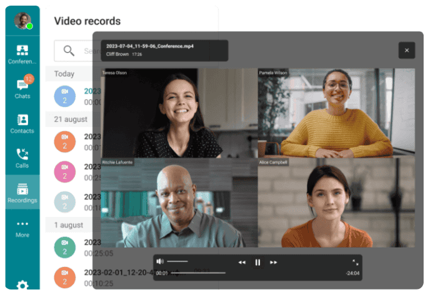Open settings via the gear icon

(x=22, y=285)
